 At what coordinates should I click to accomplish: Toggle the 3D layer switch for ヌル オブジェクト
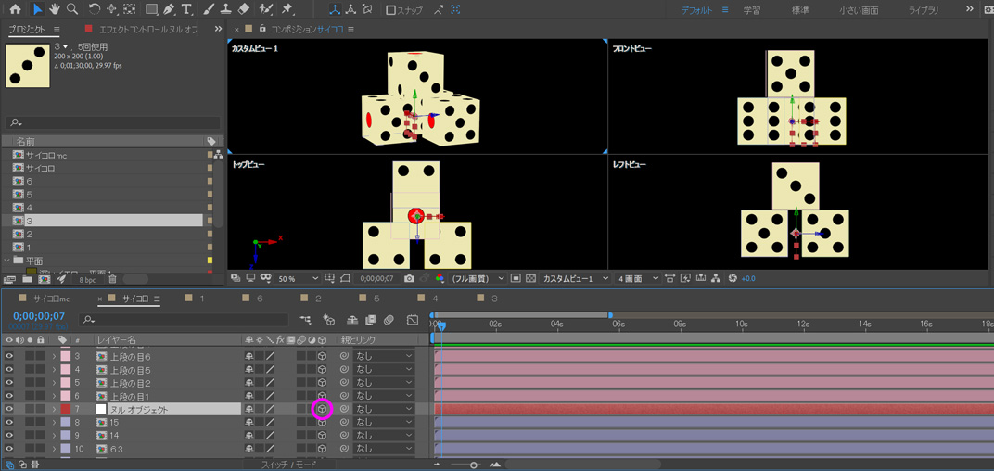322,409
